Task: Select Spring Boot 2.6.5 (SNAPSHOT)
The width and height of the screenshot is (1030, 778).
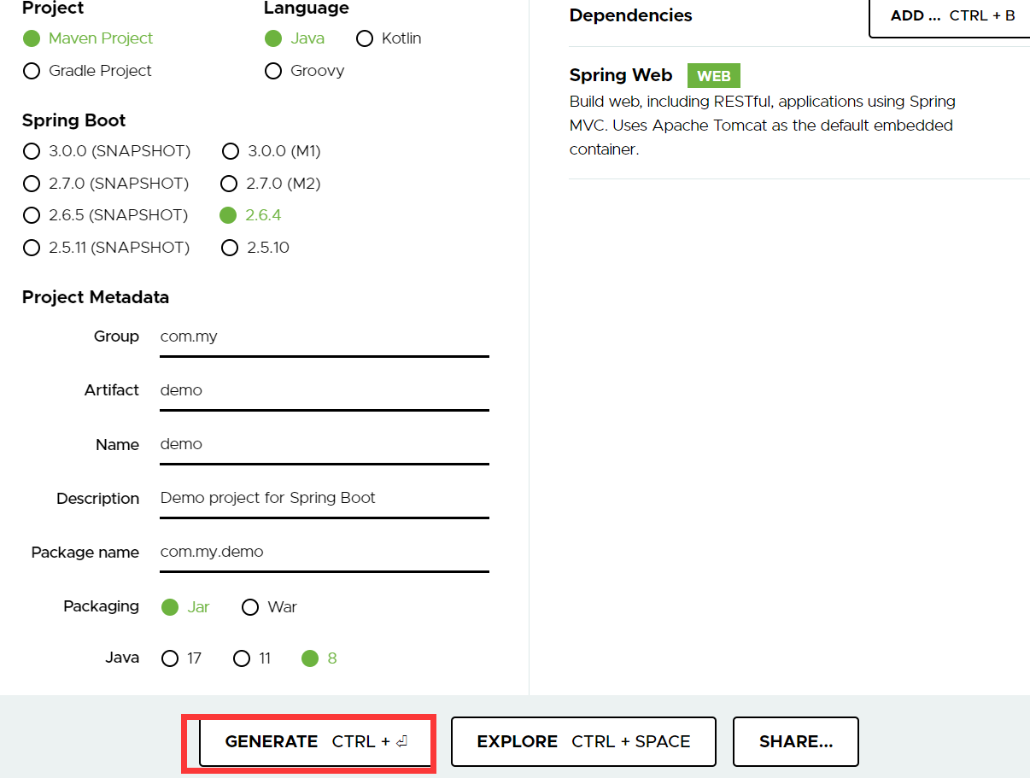Action: click(105, 215)
